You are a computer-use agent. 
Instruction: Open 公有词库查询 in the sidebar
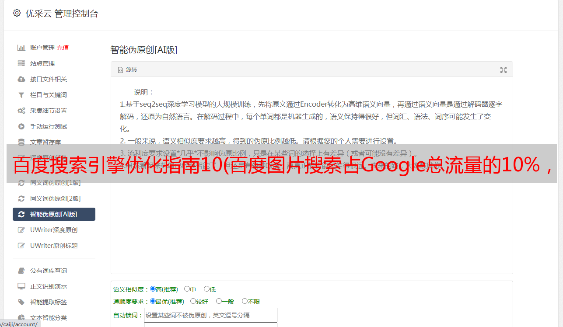click(49, 271)
